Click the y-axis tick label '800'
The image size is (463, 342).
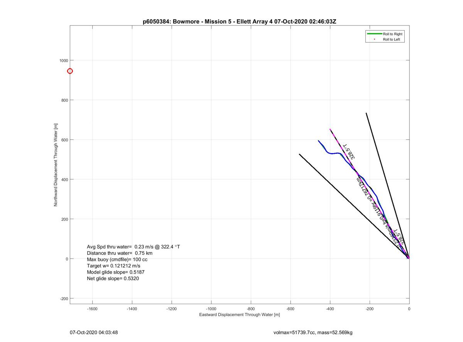tap(65, 100)
